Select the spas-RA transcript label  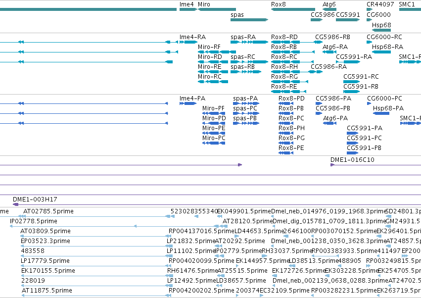[243, 37]
